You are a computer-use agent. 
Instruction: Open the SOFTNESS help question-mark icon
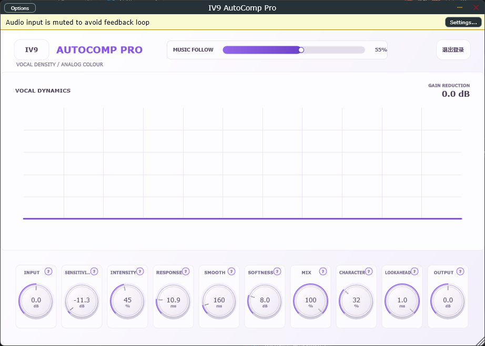pos(277,271)
